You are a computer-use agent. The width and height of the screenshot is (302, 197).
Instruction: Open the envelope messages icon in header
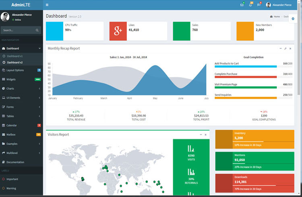[242, 5]
